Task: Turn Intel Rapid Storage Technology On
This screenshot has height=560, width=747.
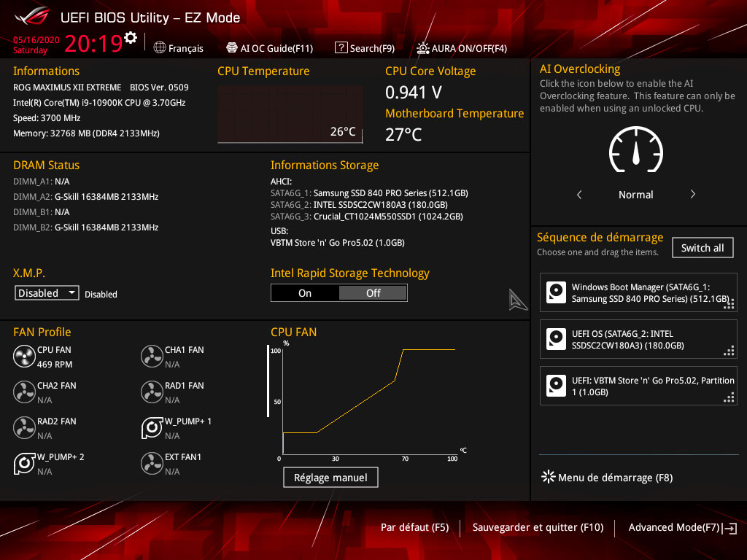Action: [305, 293]
